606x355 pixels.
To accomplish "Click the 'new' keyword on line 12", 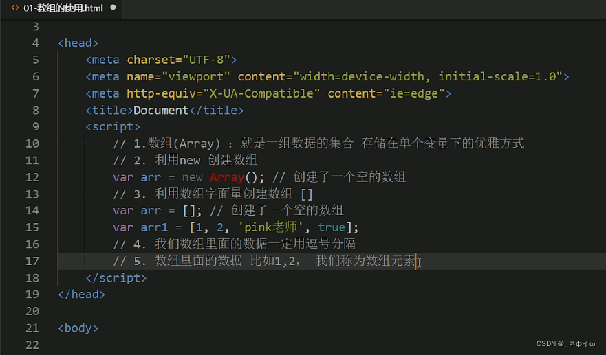I will point(192,177).
